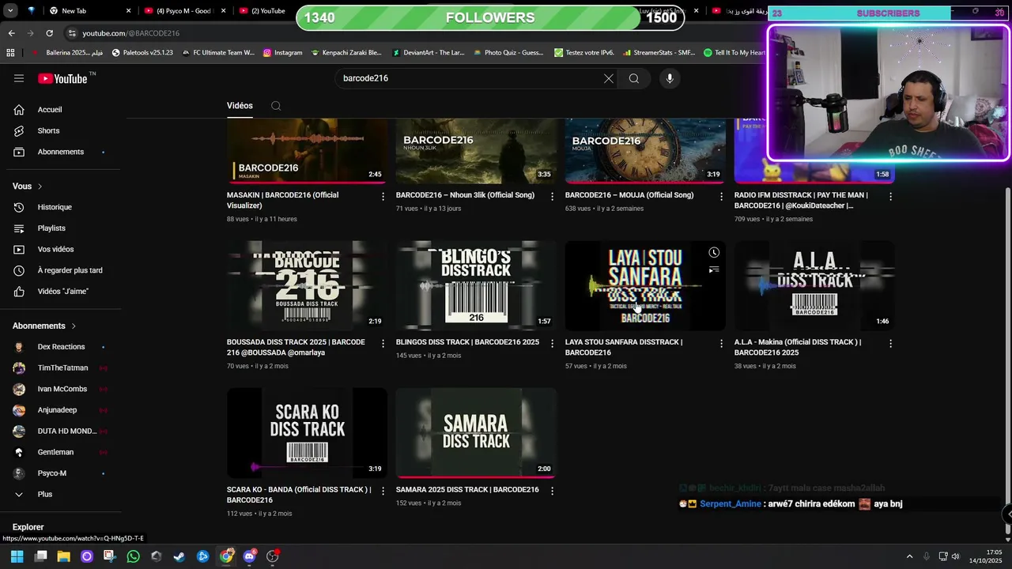This screenshot has width=1012, height=569.
Task: Open WhatsApp from taskbar
Action: click(x=133, y=556)
